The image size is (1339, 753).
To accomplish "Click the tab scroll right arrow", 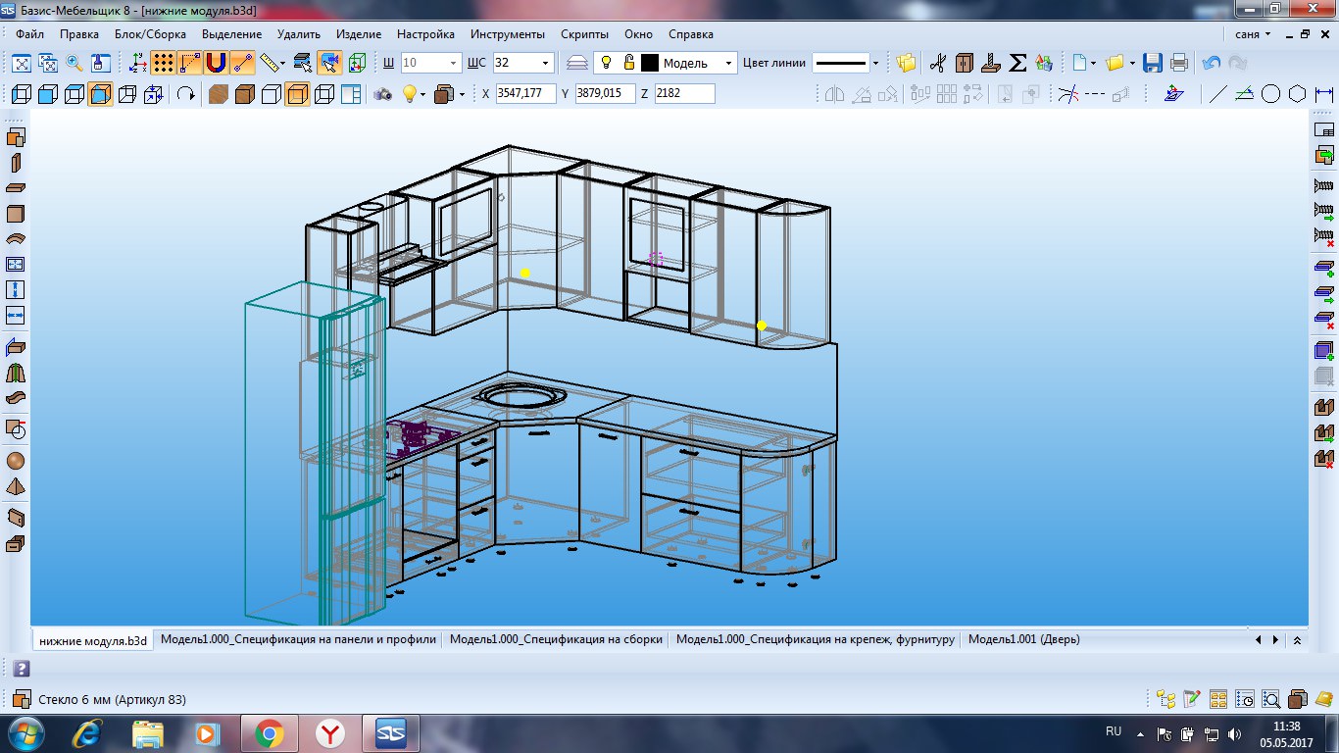I will click(1275, 640).
